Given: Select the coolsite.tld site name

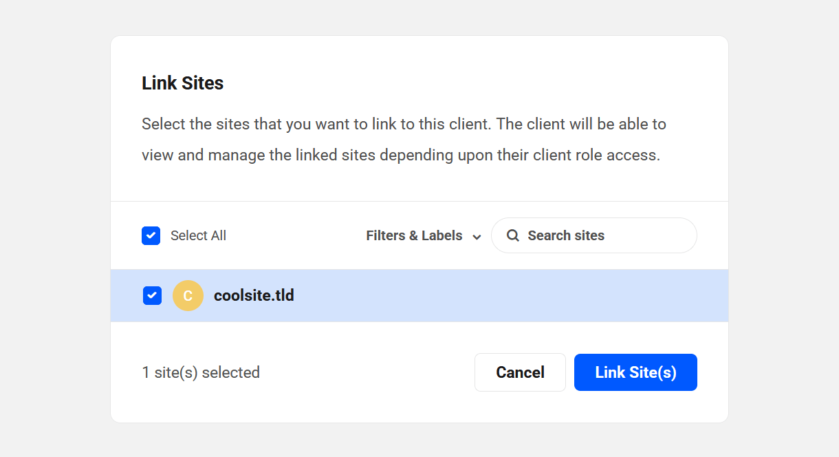Looking at the screenshot, I should [x=254, y=295].
